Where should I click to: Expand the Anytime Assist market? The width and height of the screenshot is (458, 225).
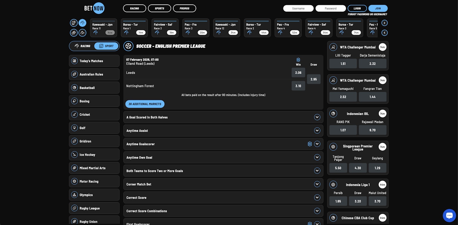[317, 130]
